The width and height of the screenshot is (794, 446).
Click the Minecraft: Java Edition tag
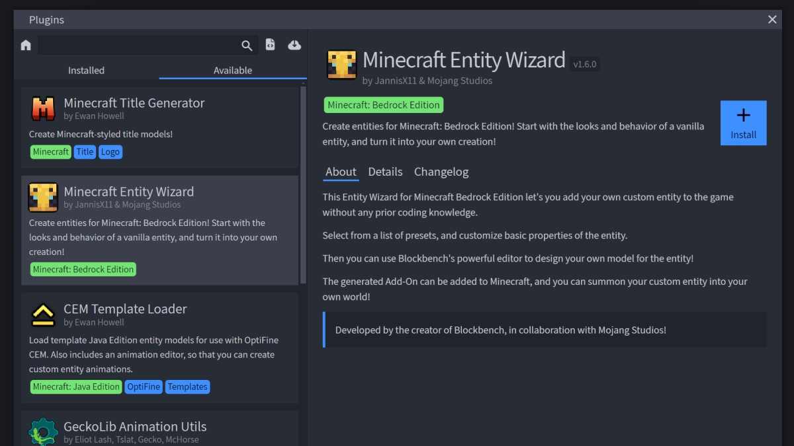(x=76, y=387)
